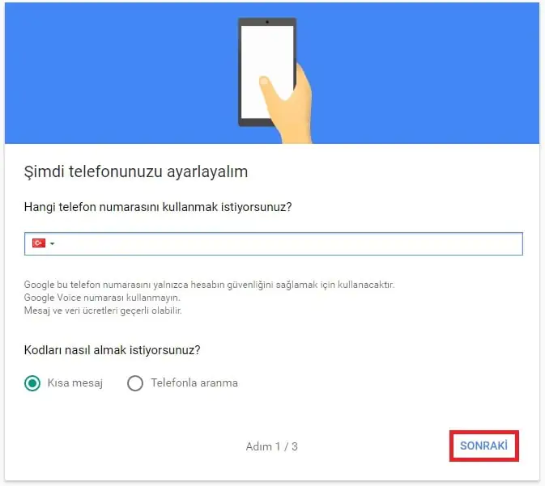Select the Kısa mesaj radio button
545x486 pixels.
pos(32,383)
